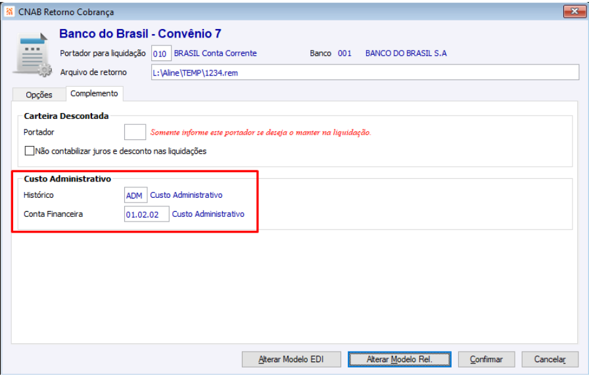
Task: Click the bank name BANCO DO BRASIL S.A
Action: pyautogui.click(x=406, y=53)
